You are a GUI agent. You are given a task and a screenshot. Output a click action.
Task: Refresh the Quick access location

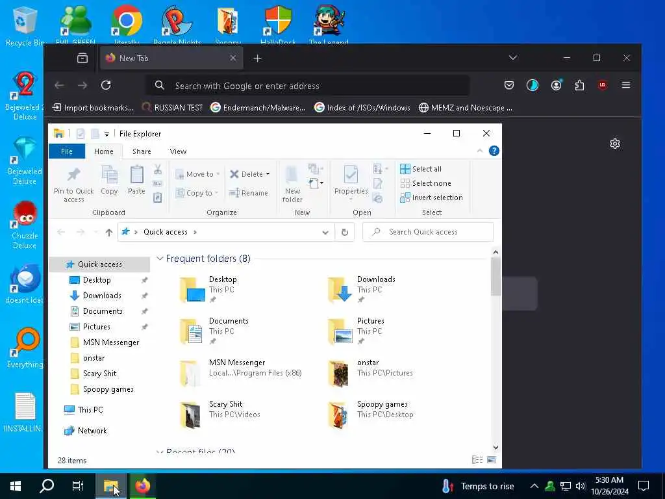pos(344,232)
